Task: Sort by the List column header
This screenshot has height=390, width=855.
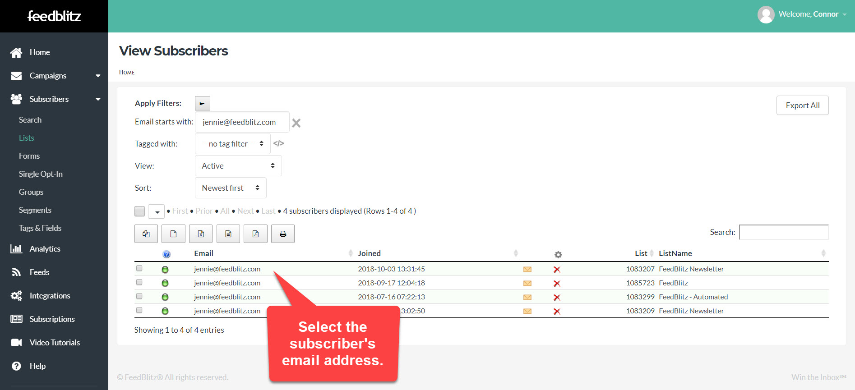Action: pos(641,253)
